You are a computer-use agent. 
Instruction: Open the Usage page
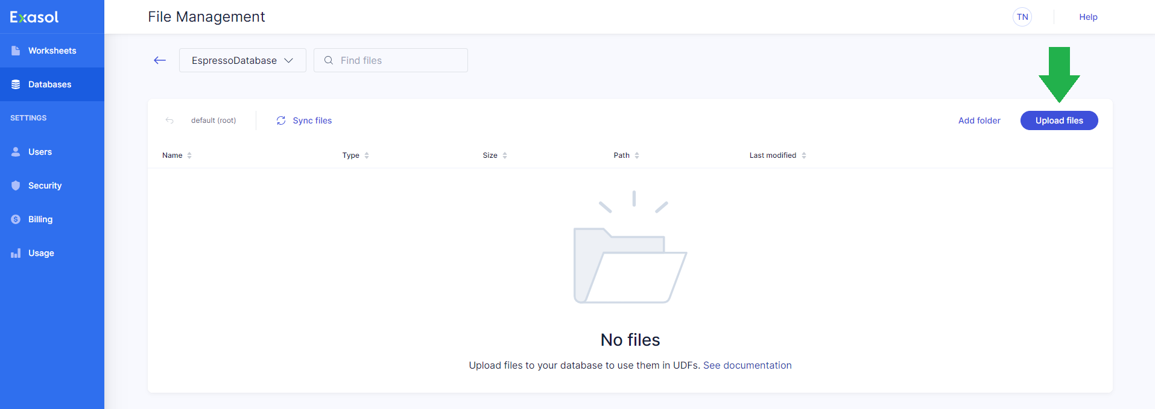(41, 253)
